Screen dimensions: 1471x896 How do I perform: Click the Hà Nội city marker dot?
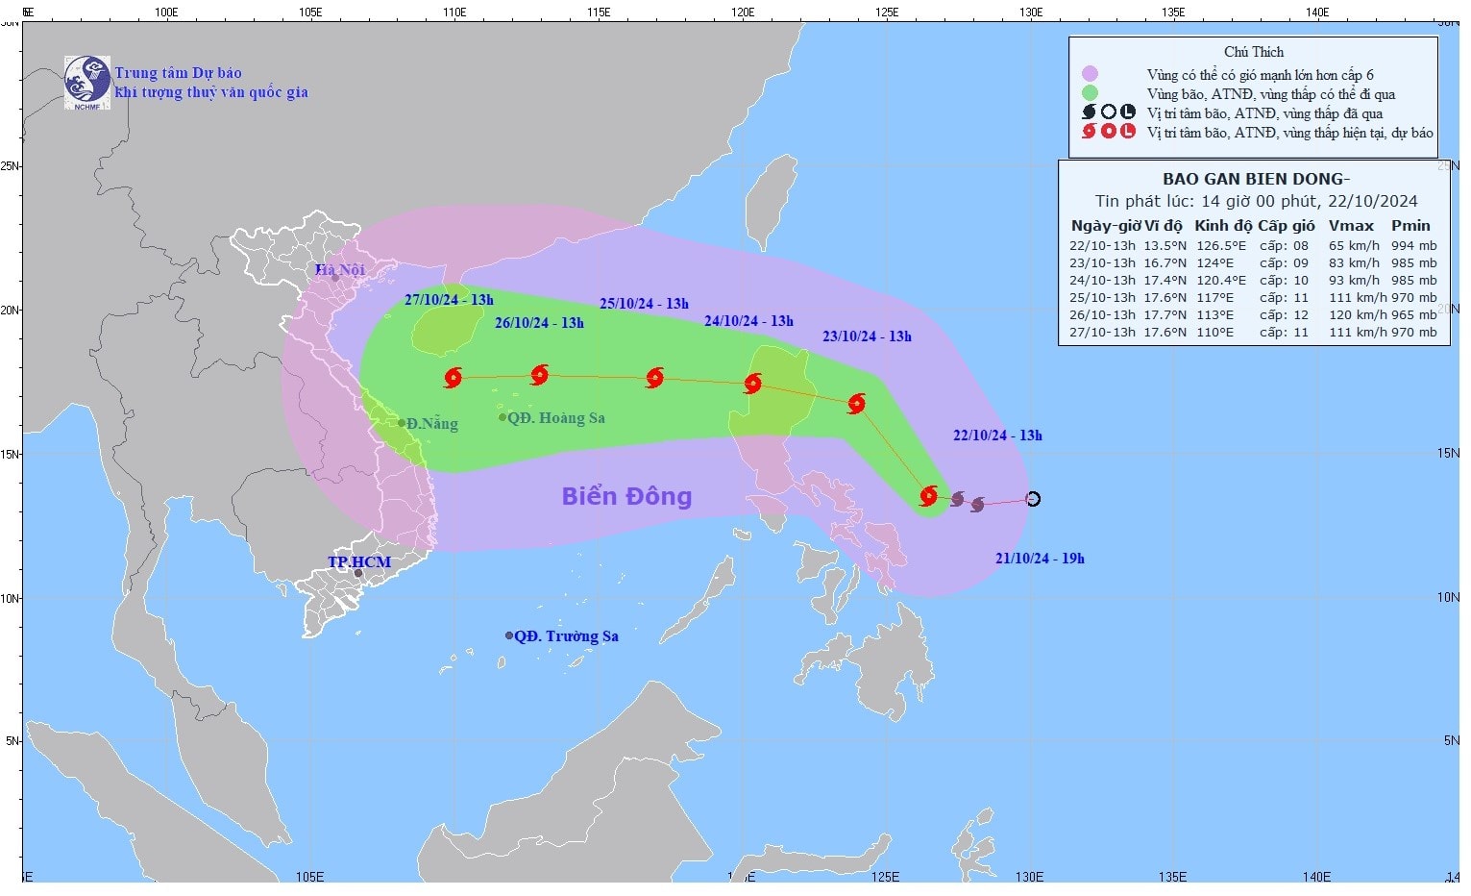tap(335, 278)
